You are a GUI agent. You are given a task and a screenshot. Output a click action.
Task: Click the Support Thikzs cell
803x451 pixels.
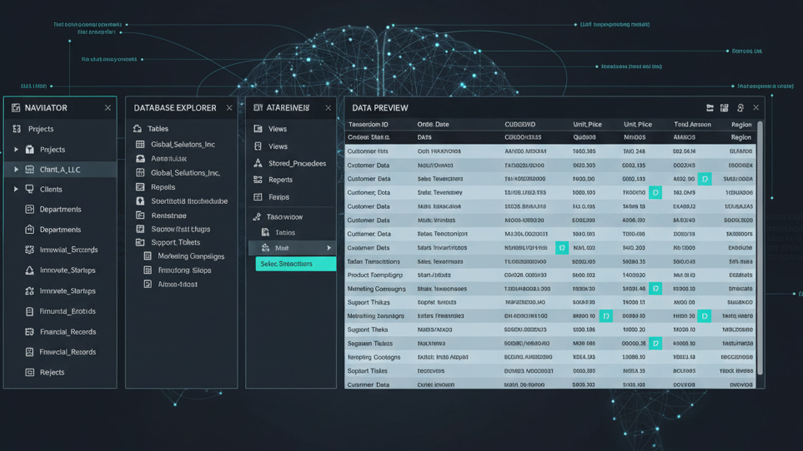368,302
